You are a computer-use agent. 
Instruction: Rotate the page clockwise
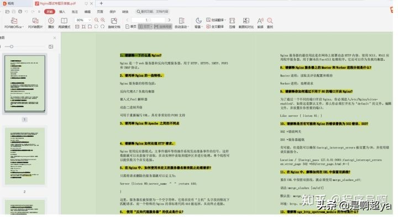pyautogui.click(x=103, y=27)
